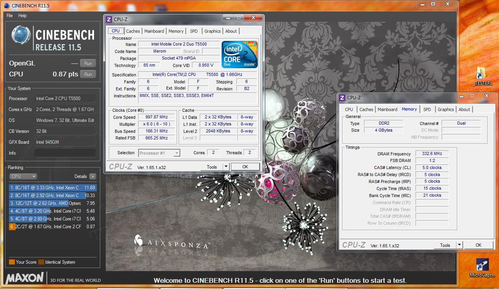Click the Bank Cycle Time value 21 clocks
Image resolution: width=499 pixels, height=289 pixels.
click(x=432, y=195)
